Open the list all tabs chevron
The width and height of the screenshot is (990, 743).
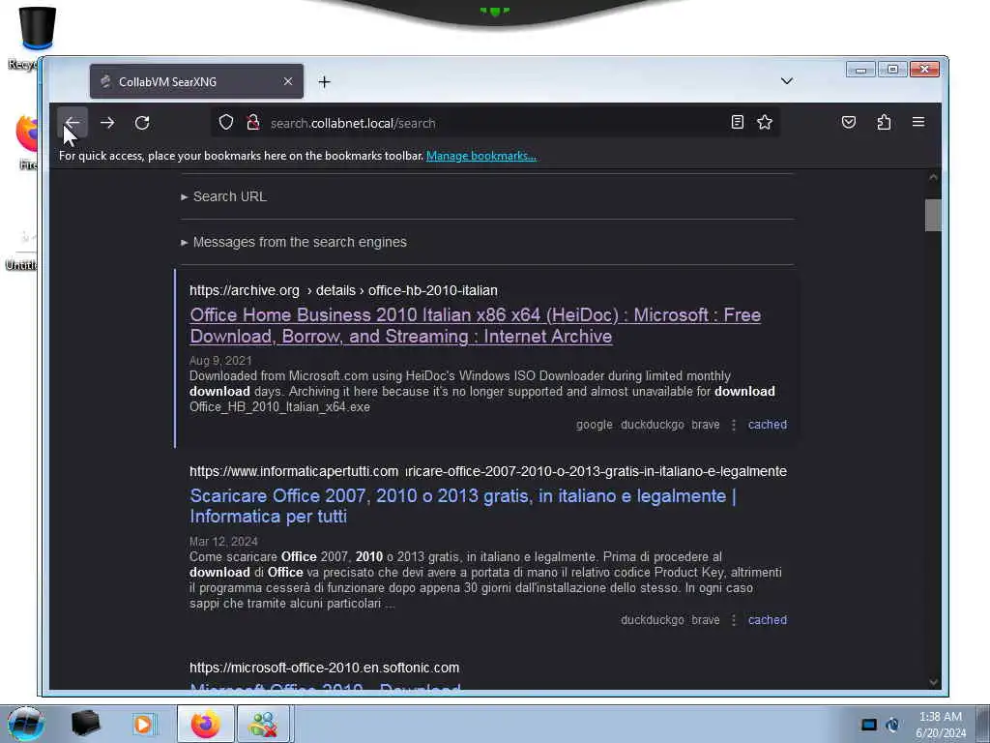[787, 81]
